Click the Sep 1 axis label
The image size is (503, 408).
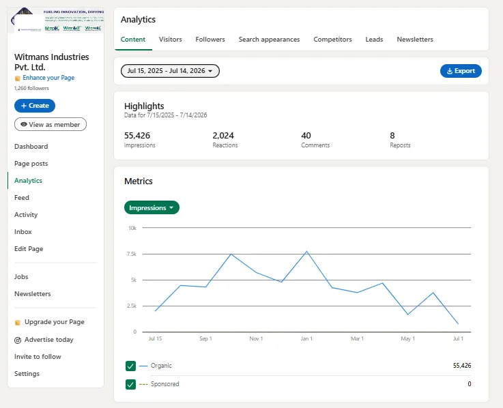point(205,338)
